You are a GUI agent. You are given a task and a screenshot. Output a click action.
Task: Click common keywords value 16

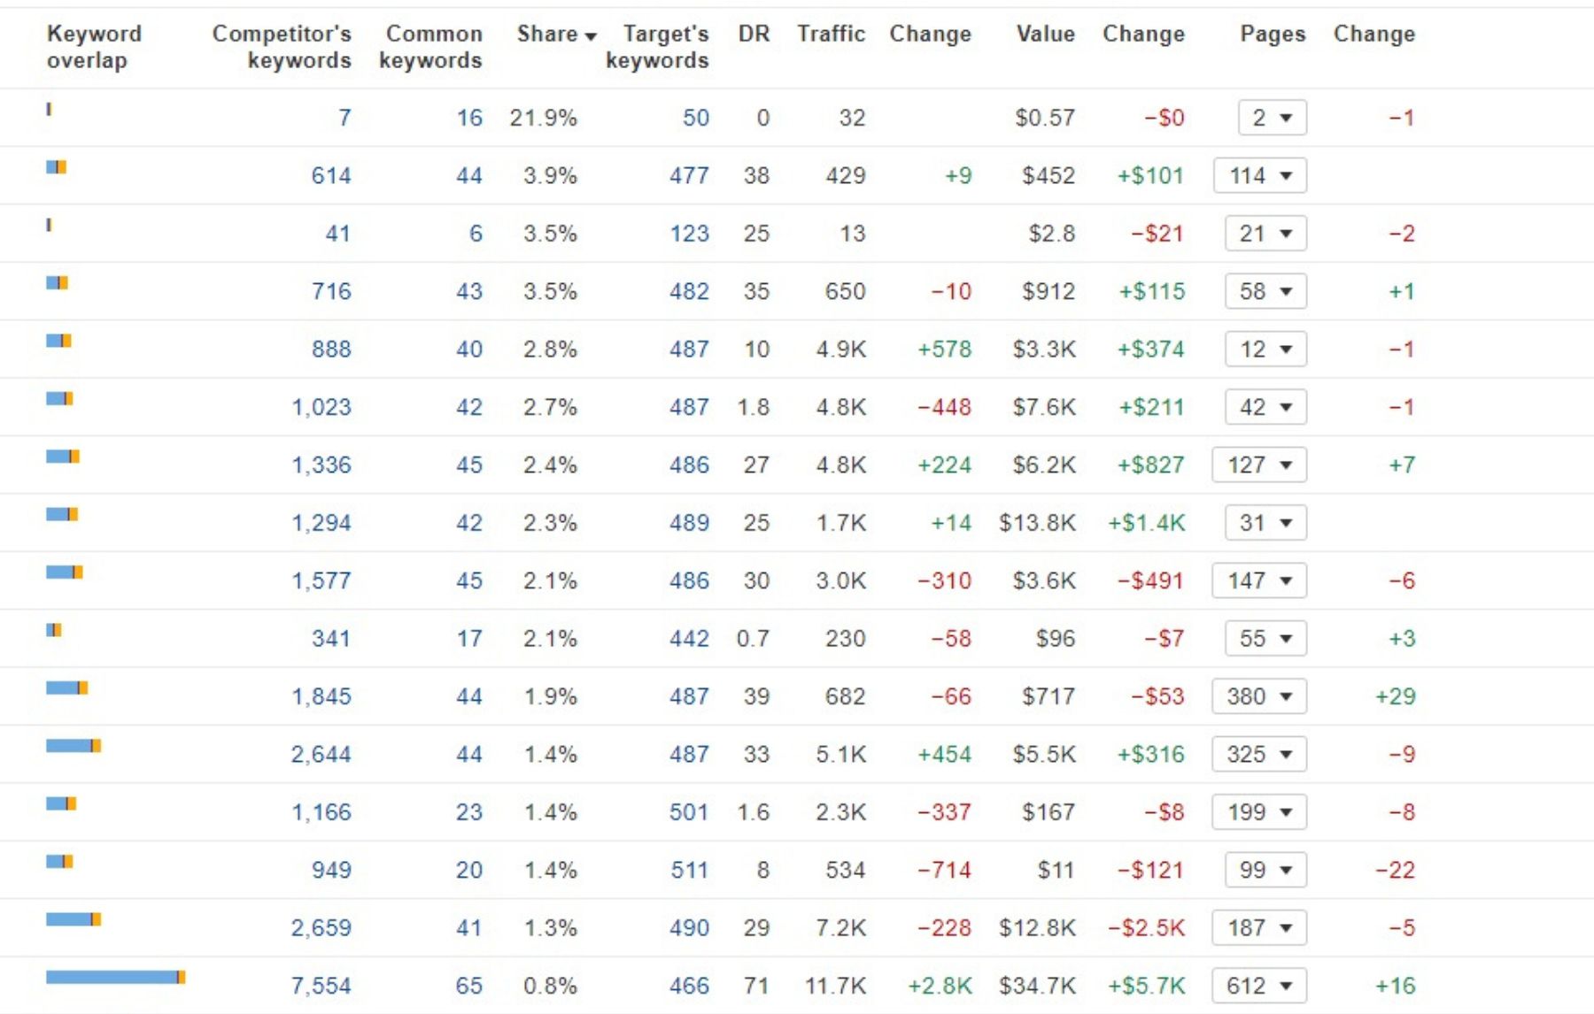pyautogui.click(x=469, y=118)
